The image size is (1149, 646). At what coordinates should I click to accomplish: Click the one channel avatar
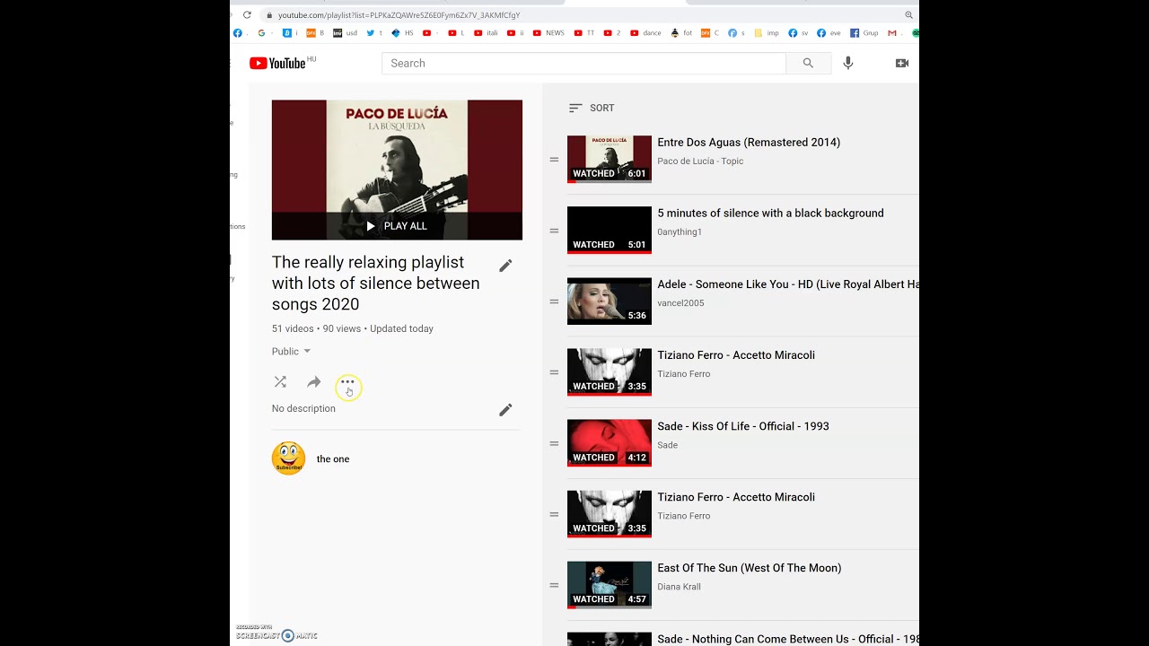tap(288, 458)
